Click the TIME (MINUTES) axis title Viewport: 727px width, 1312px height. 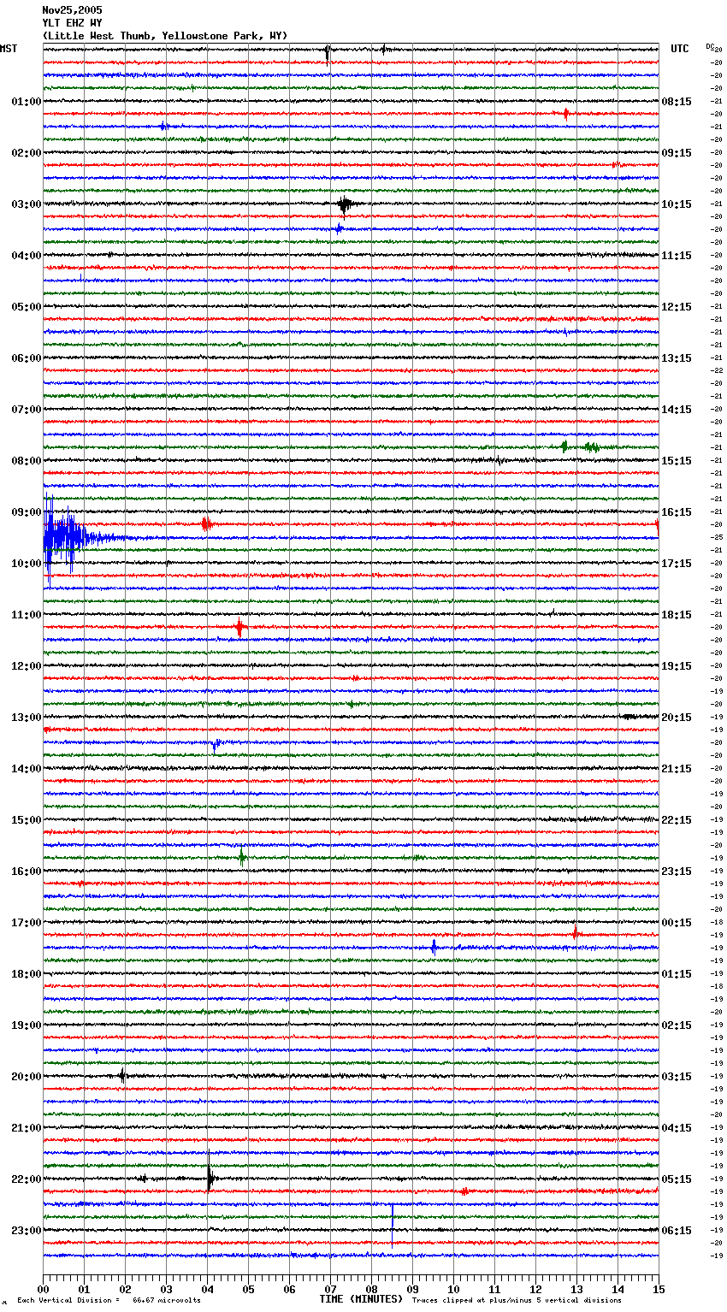(361, 1299)
